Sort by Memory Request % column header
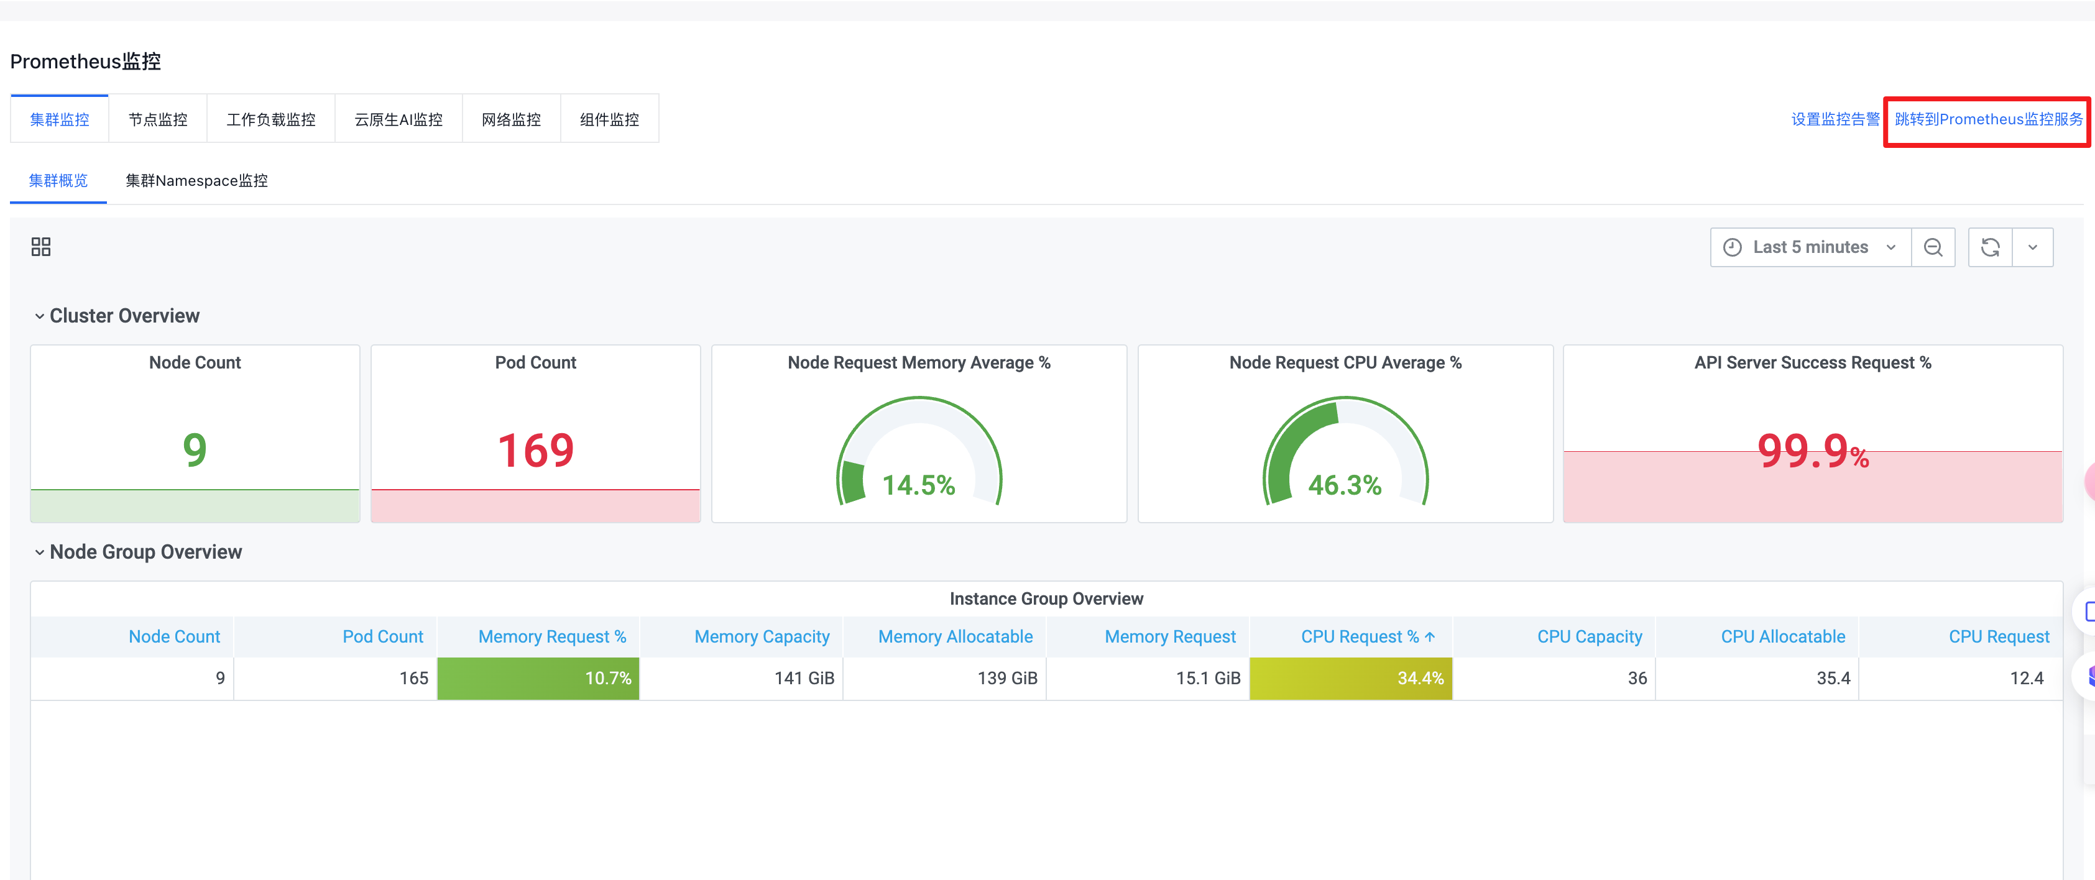This screenshot has width=2095, height=880. pyautogui.click(x=552, y=637)
